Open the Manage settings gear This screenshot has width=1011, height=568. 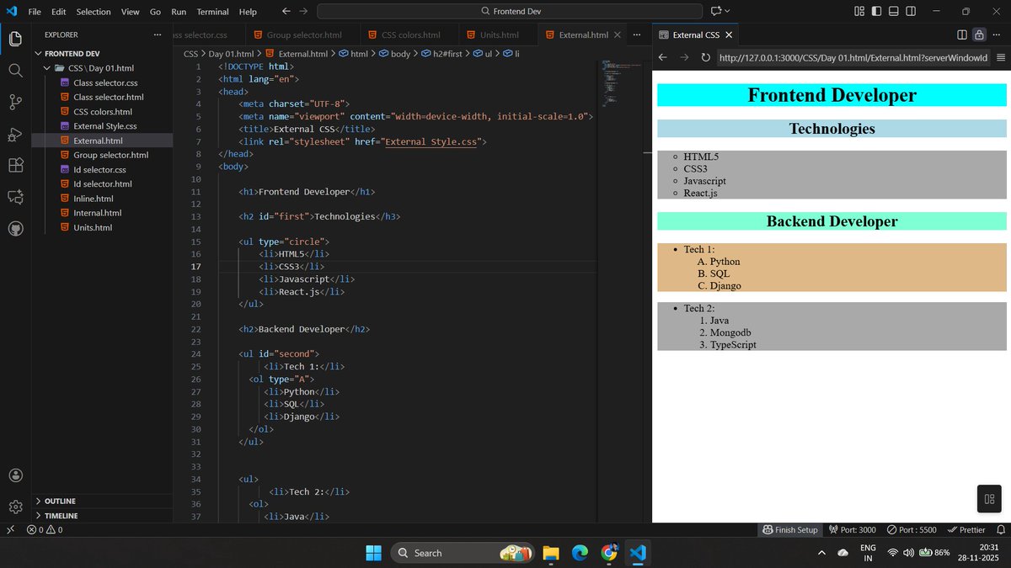pos(15,507)
